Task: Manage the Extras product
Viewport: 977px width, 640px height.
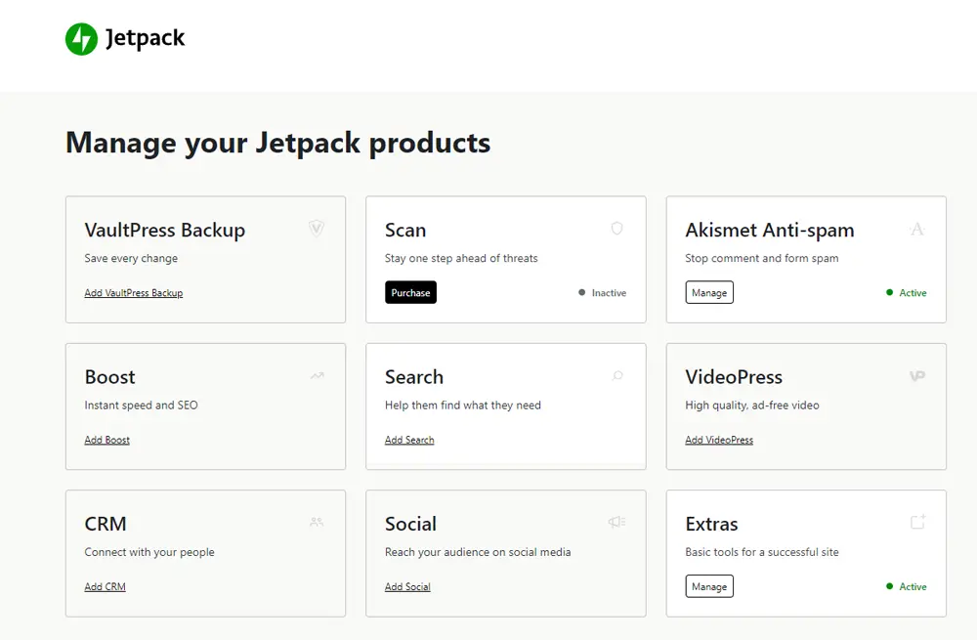Action: [x=709, y=586]
